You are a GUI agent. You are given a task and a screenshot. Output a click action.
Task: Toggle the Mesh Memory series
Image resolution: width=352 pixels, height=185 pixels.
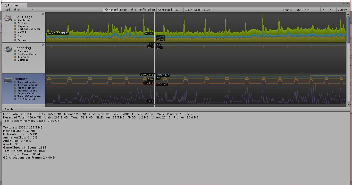tap(15, 88)
